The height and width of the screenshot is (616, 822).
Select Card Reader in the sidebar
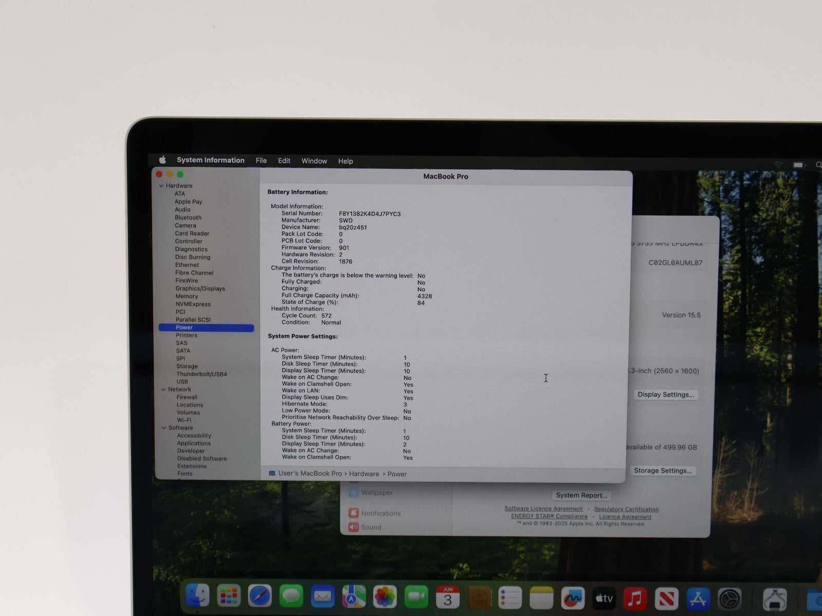(192, 234)
